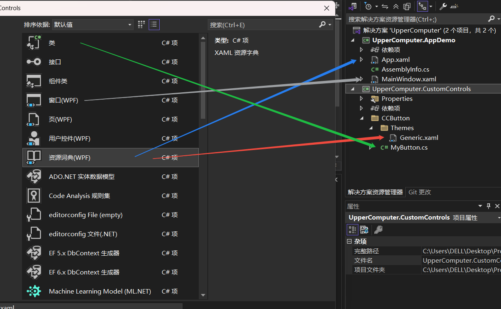Select editorconfig 文件(.NET) icon

click(33, 234)
